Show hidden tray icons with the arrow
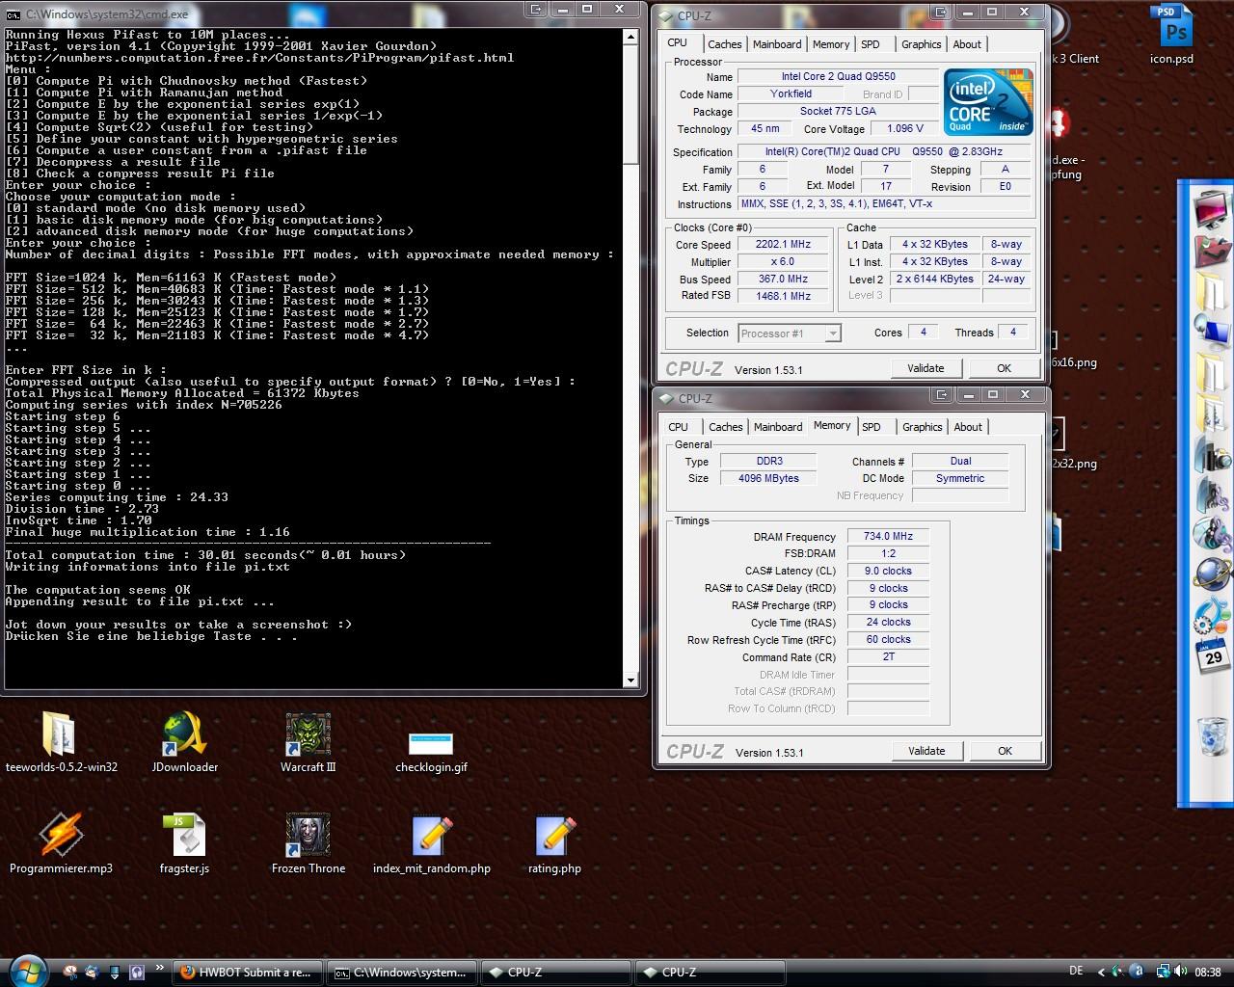1234x987 pixels. 1102,972
